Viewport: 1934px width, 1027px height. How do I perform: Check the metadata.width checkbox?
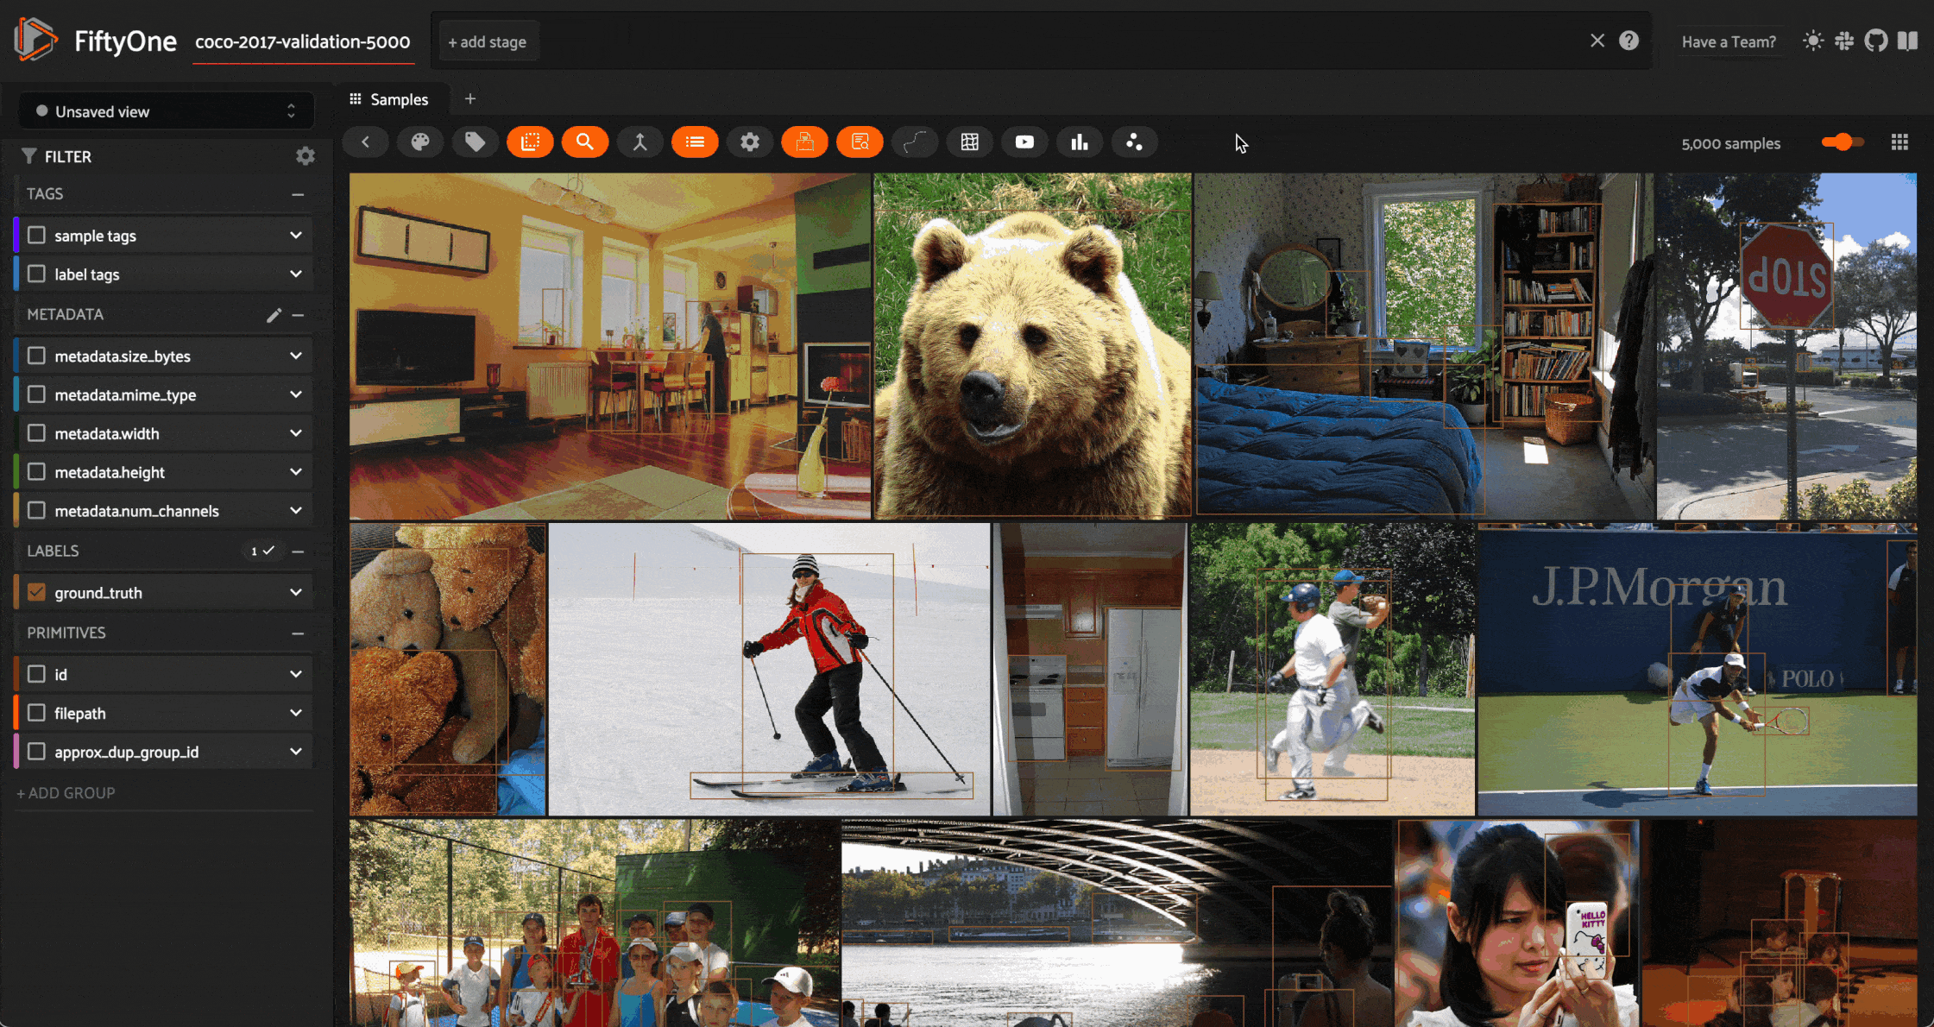[36, 433]
